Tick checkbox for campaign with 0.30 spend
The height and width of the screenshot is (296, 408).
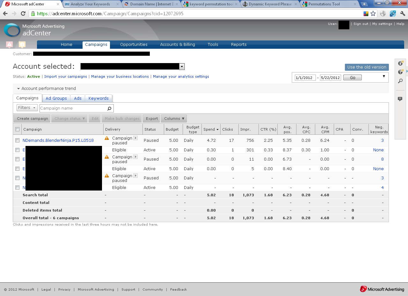tap(18, 150)
